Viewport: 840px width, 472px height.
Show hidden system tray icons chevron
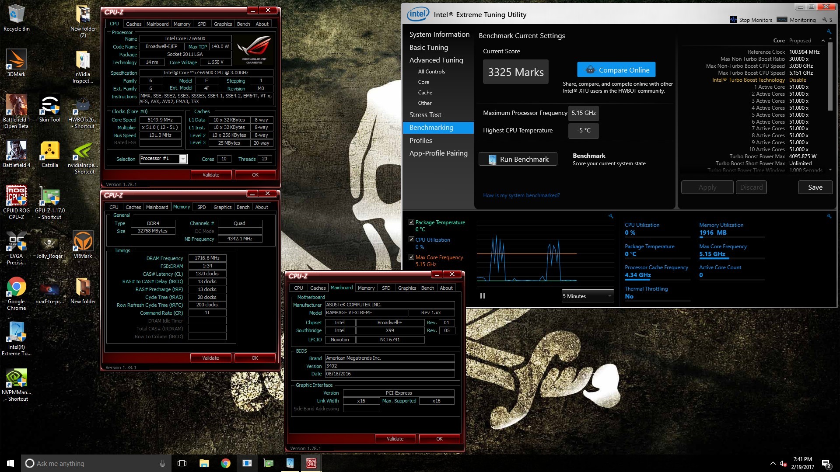pos(772,463)
